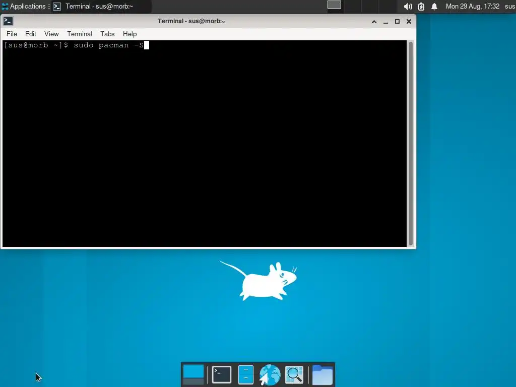Screen dimensions: 516x387
Task: Close the terminal window
Action: [409, 22]
